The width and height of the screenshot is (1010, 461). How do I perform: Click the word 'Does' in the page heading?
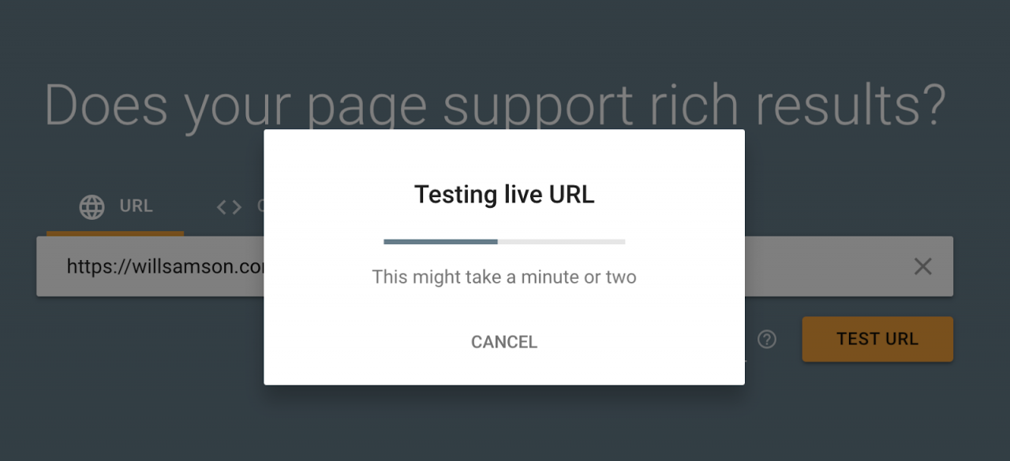(x=106, y=105)
